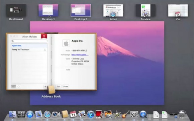The width and height of the screenshot is (194, 121).
Task: Launch QuickTime Player from the Dock
Action: [143, 114]
